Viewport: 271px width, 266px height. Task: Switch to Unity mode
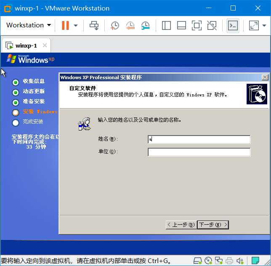[x=212, y=26]
